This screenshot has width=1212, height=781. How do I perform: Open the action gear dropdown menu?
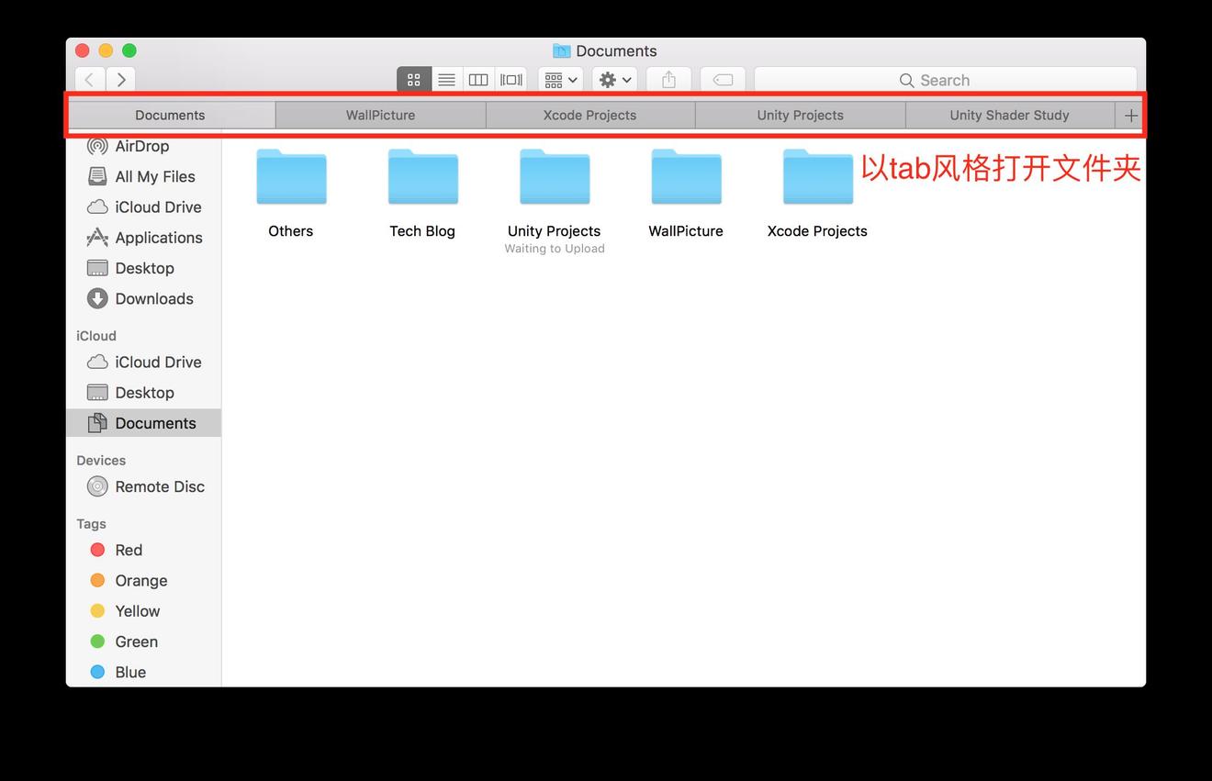pyautogui.click(x=613, y=79)
